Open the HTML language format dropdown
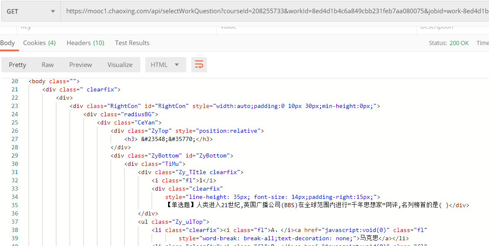Image resolution: width=489 pixels, height=246 pixels. click(x=166, y=64)
